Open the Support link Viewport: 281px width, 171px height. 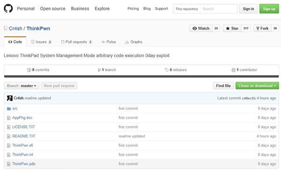tap(161, 8)
